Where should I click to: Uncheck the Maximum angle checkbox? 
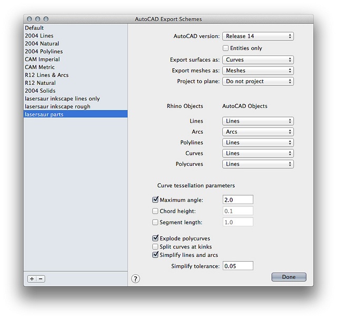click(155, 200)
